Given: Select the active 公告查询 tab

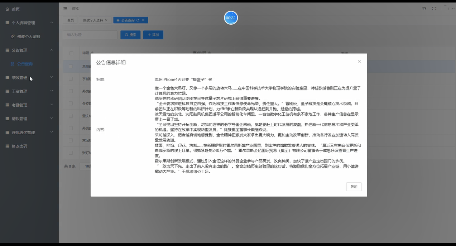Looking at the screenshot, I should [131, 20].
